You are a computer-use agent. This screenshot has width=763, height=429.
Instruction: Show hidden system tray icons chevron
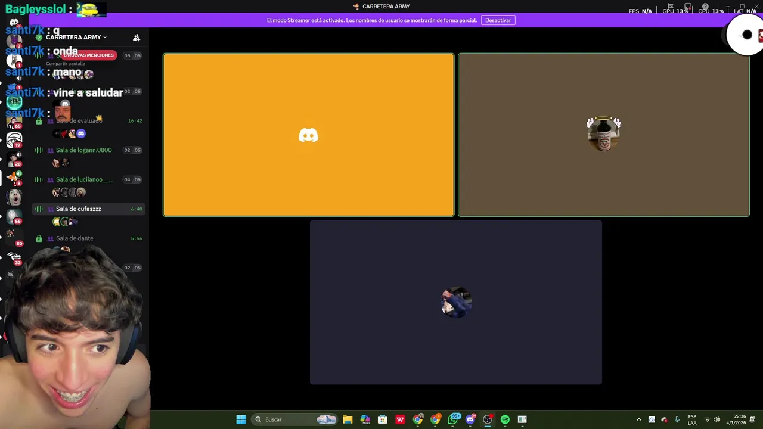pyautogui.click(x=638, y=419)
